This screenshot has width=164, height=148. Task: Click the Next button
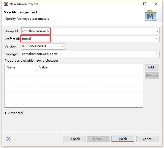pyautogui.click(x=98, y=139)
